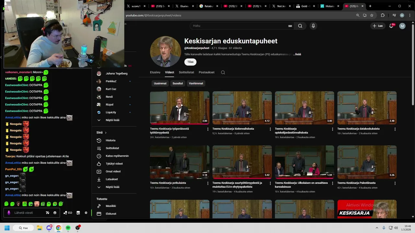Open the on-screen keyboard icon in search box
Image resolution: width=415 pixels, height=233 pixels.
290,26
